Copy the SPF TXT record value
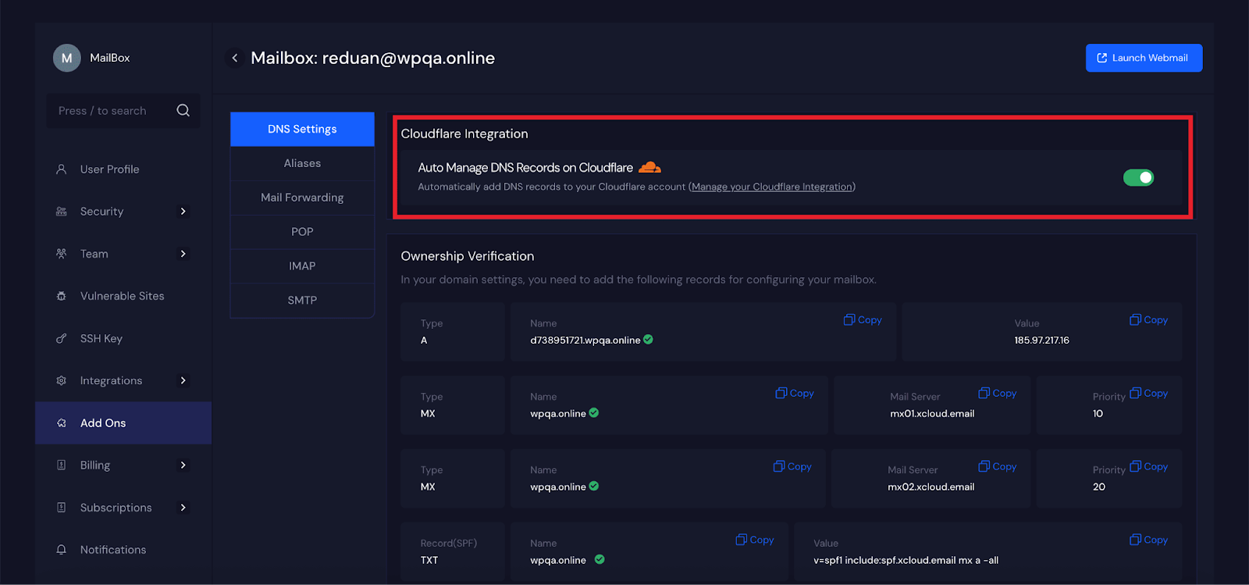 (1148, 540)
